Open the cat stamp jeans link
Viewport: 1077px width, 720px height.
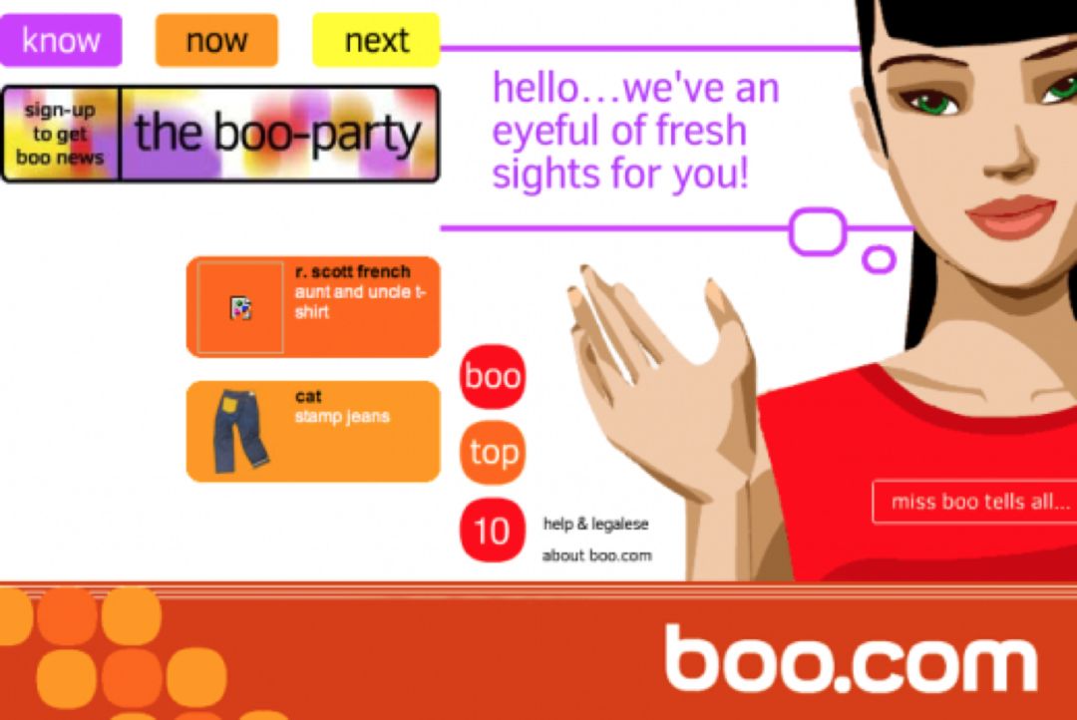coord(342,406)
